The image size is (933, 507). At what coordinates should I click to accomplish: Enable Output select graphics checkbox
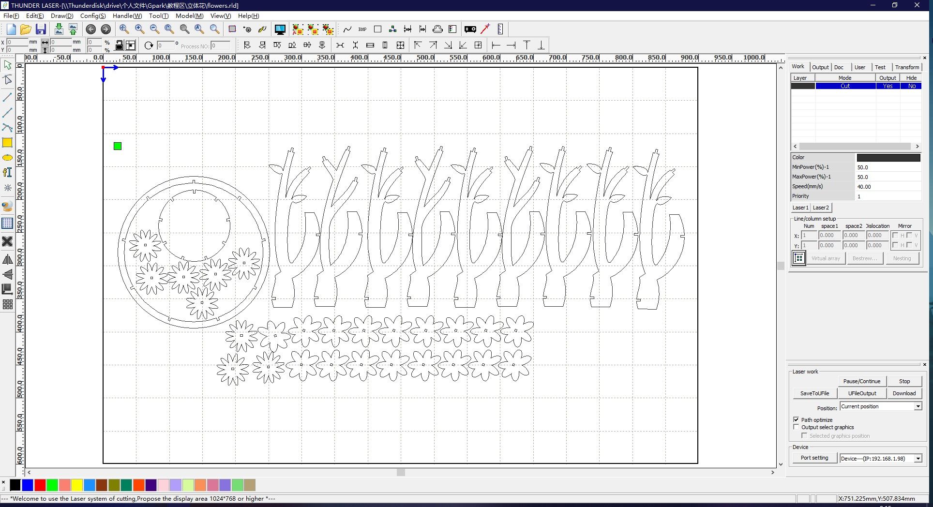(796, 427)
